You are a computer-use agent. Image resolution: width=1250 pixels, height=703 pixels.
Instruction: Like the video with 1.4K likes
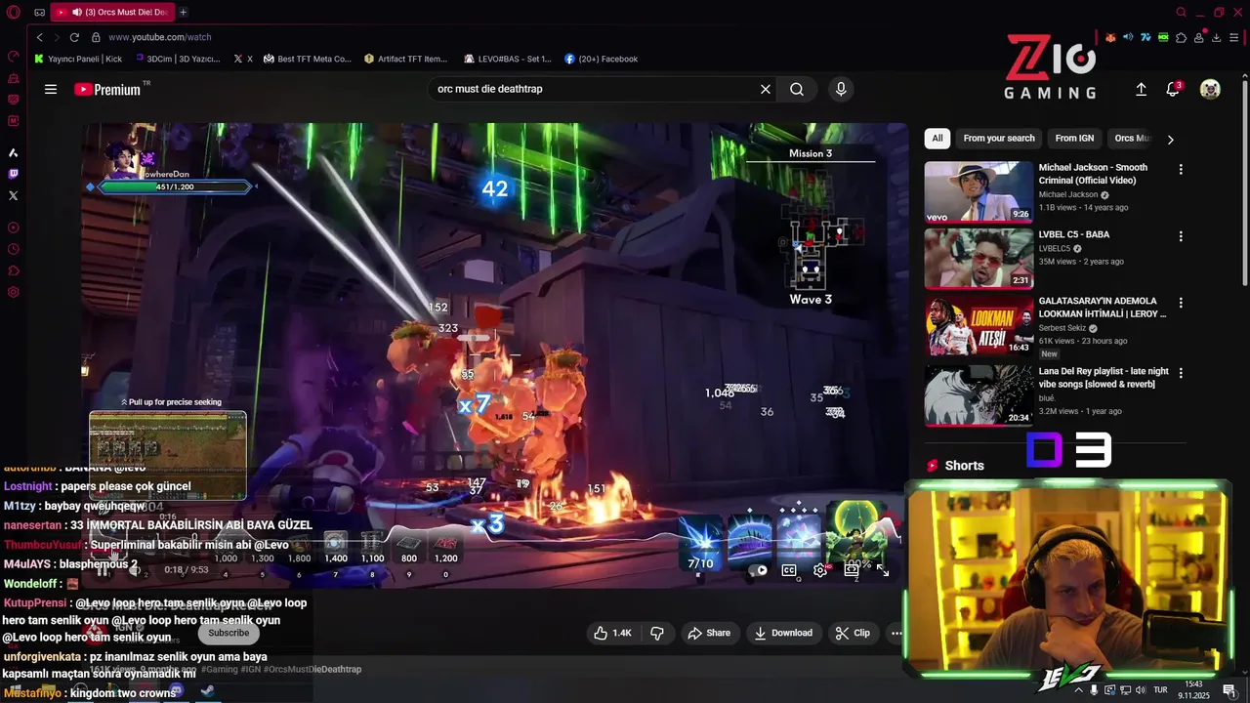click(612, 633)
